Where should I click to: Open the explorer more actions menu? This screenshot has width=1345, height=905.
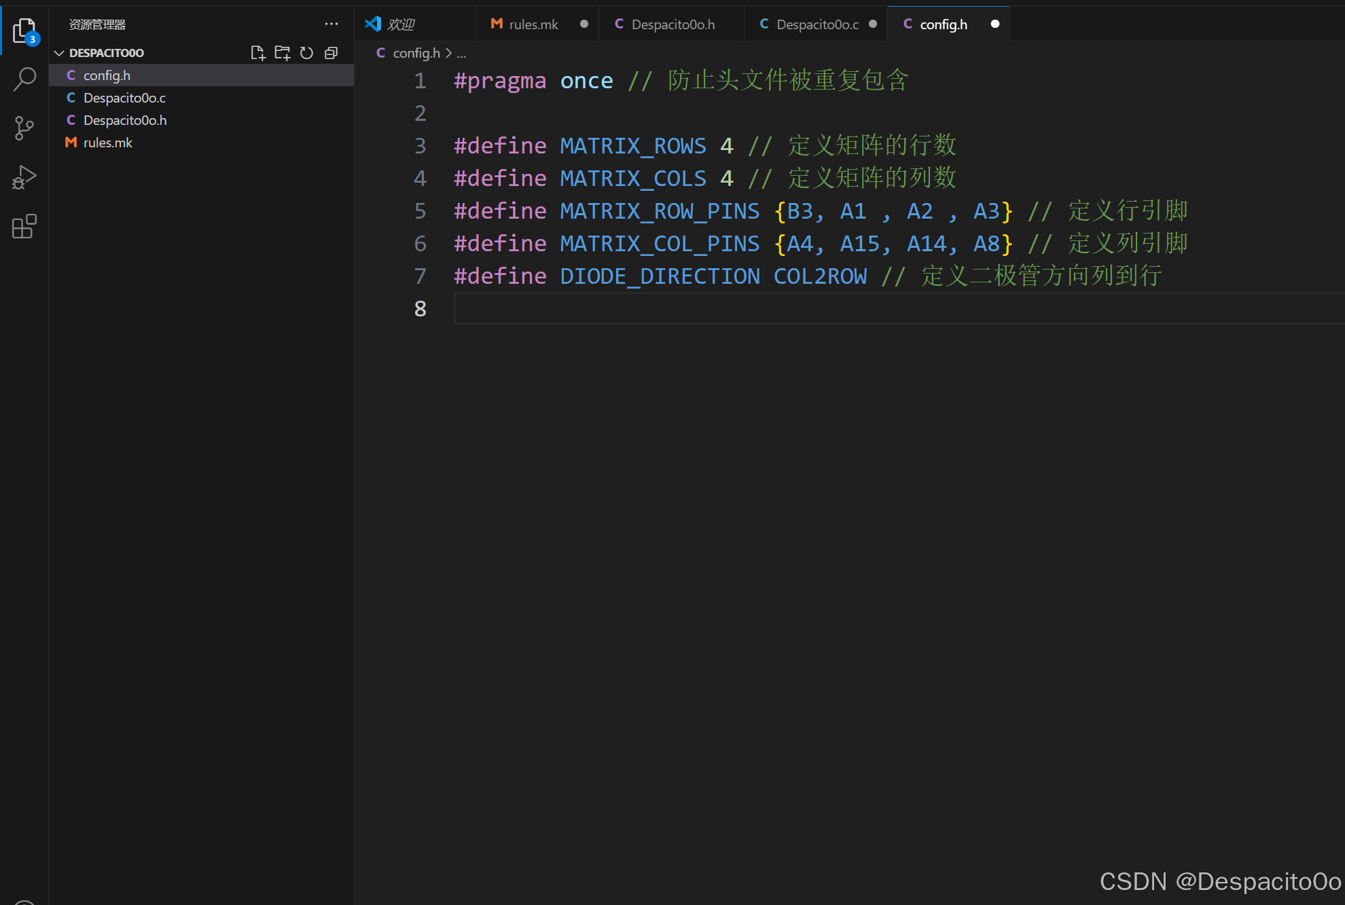(x=331, y=24)
